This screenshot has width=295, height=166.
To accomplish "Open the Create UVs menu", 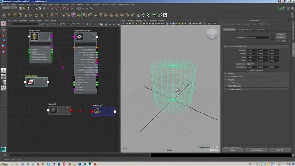I will pyautogui.click(x=96, y=4).
